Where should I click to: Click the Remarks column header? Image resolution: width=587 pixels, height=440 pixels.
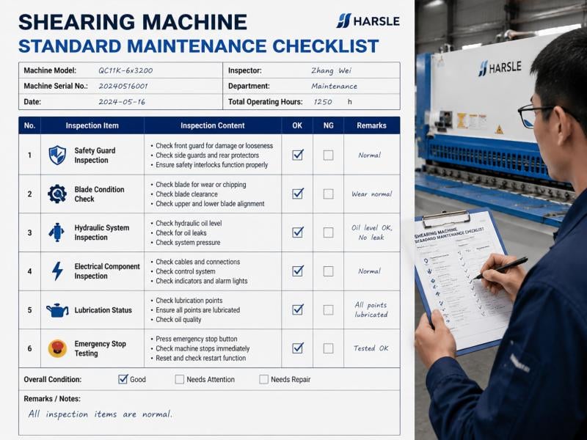coord(371,125)
